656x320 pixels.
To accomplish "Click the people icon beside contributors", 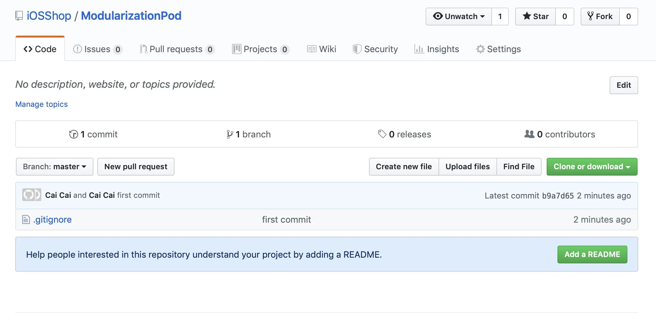I will (530, 134).
